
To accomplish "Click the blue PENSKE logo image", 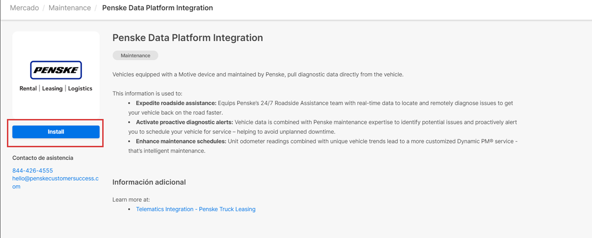I will click(56, 70).
